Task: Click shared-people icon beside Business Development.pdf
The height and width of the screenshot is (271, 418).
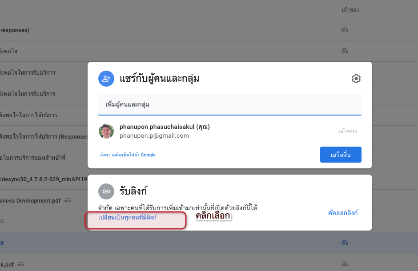Action: pyautogui.click(x=68, y=200)
